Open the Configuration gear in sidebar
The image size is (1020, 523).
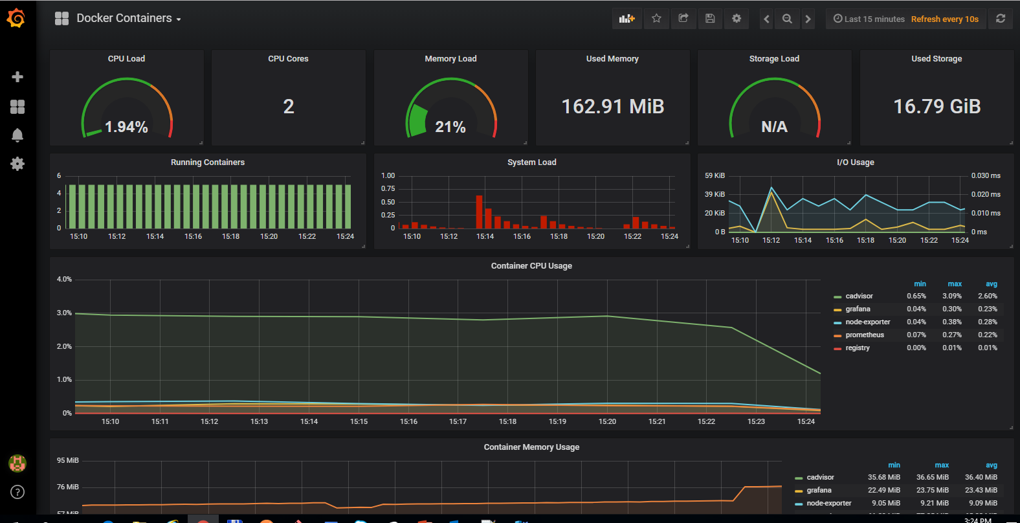17,164
